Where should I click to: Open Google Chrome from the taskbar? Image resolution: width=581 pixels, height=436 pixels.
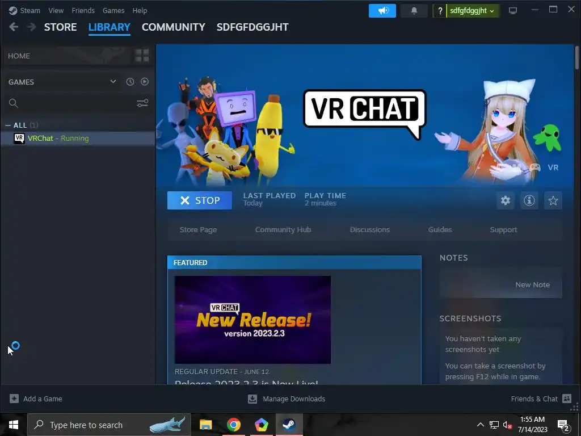coord(233,425)
